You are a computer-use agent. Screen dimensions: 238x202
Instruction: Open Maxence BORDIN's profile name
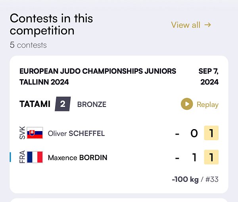pyautogui.click(x=78, y=158)
